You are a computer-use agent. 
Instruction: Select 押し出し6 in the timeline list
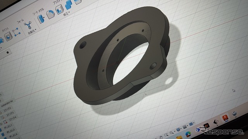click(x=13, y=136)
